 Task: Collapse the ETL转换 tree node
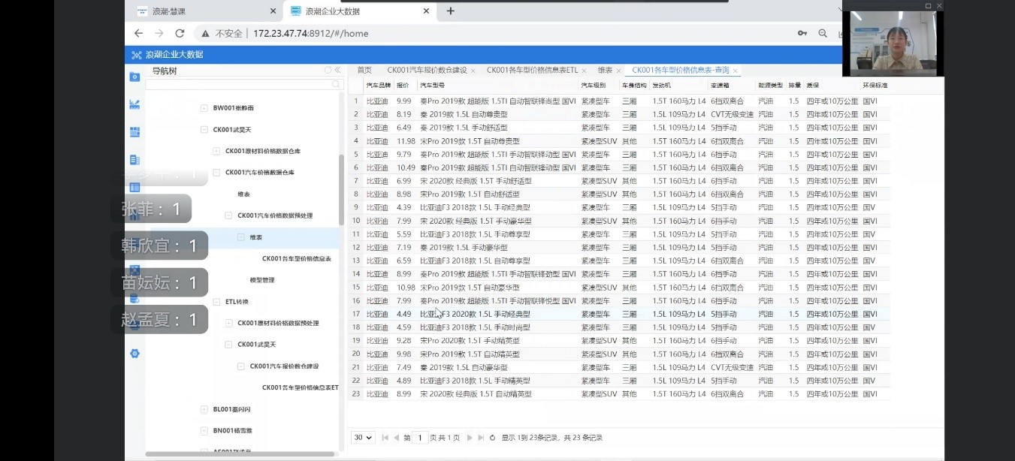[x=216, y=301]
